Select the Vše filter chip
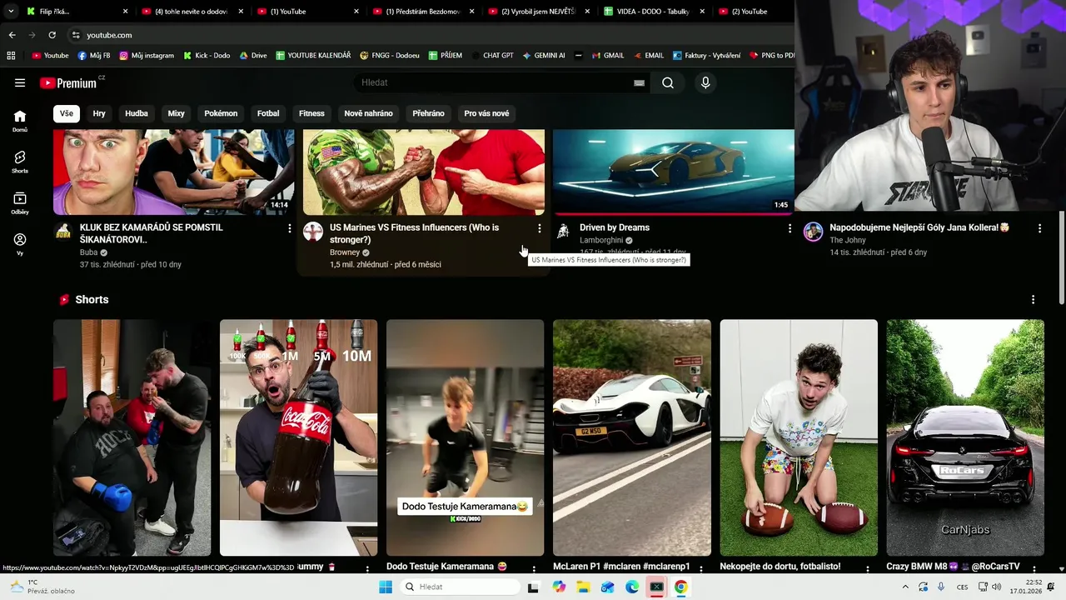 click(66, 113)
